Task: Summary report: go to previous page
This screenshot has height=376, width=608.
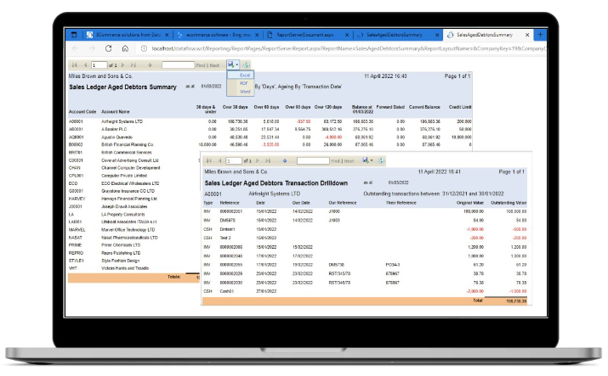Action: [85, 65]
